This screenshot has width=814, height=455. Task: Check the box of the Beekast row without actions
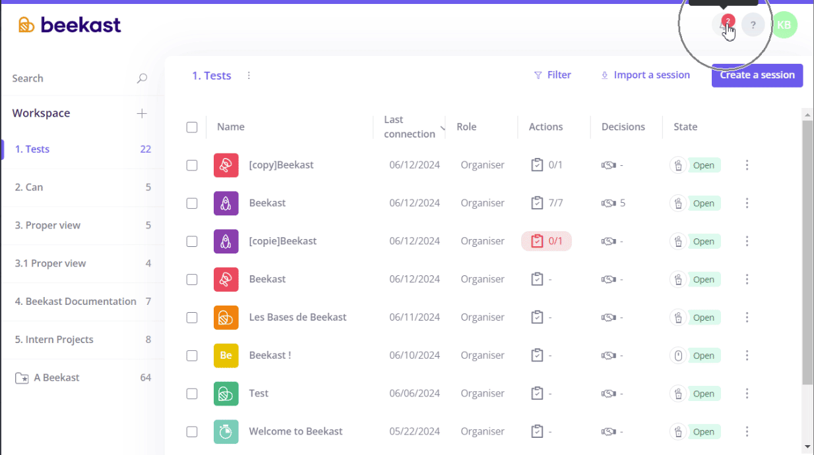click(192, 279)
